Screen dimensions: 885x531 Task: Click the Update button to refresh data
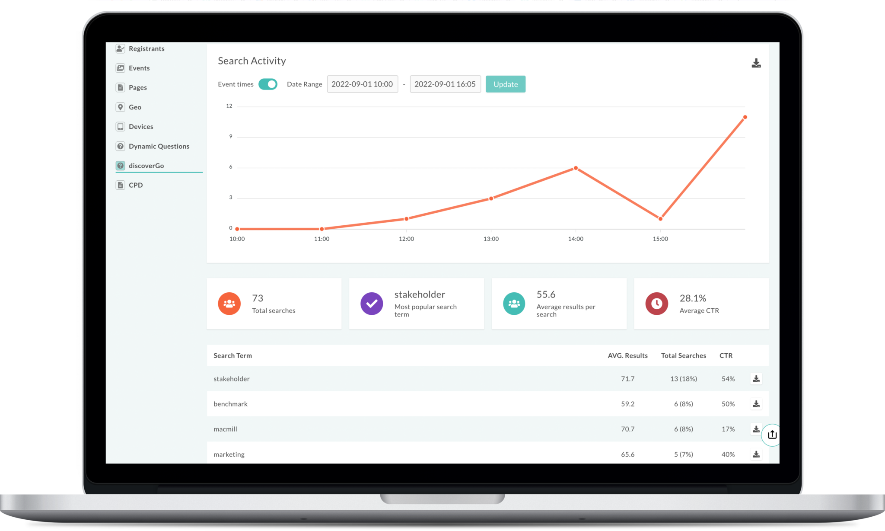point(505,83)
